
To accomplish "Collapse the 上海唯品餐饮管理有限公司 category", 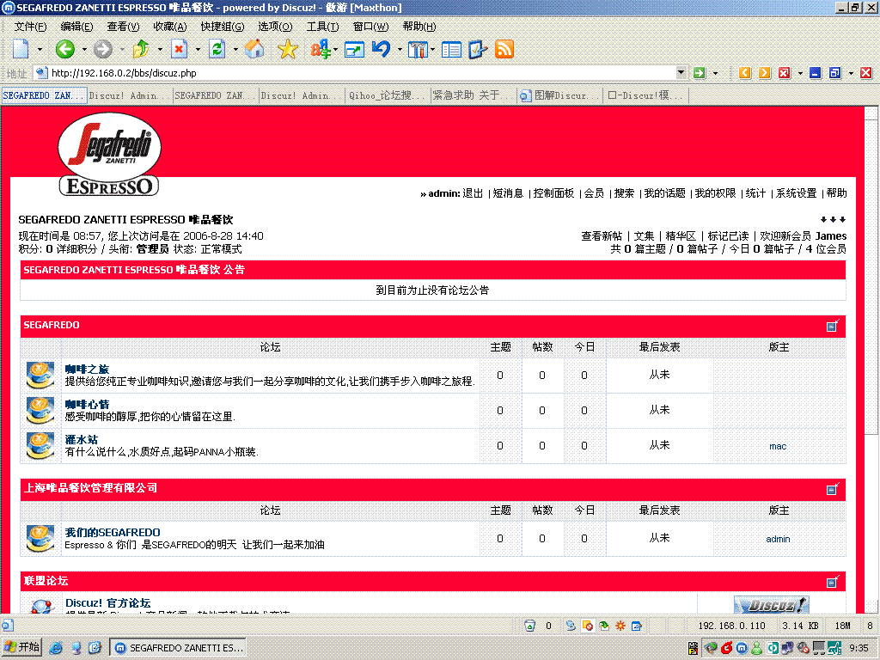I will tap(833, 489).
